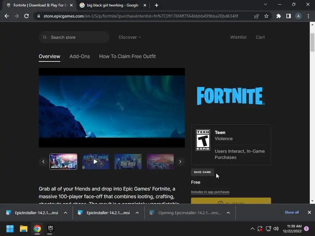This screenshot has height=236, width=315.
Task: Click the sync tray icon with red dot
Action: point(260,229)
